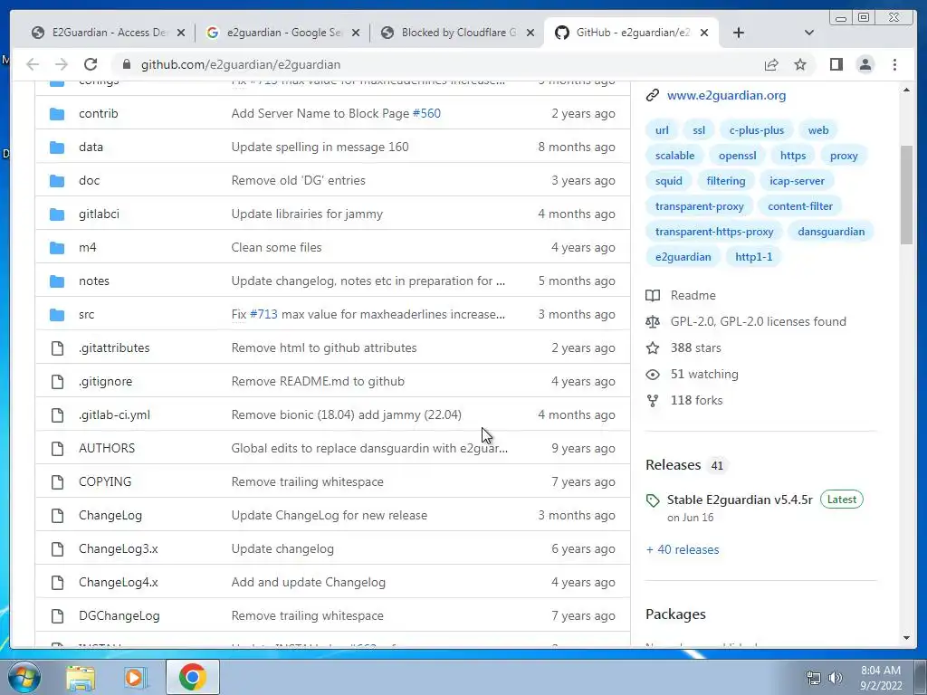
Task: Open the ChangeLog3.x file
Action: [x=119, y=548]
